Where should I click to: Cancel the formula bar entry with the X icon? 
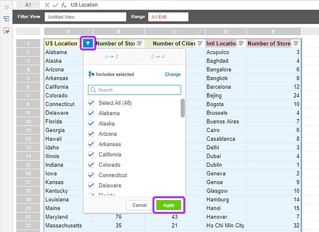pyautogui.click(x=47, y=5)
